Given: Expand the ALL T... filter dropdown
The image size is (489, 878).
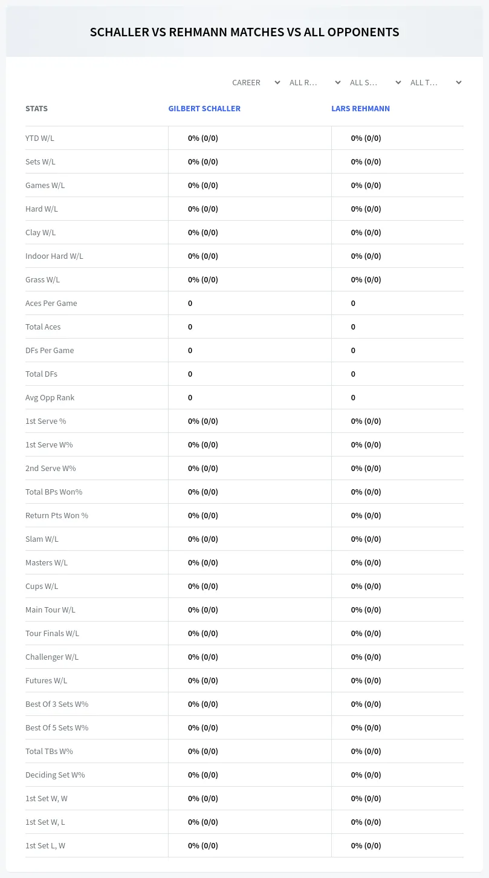Looking at the screenshot, I should (x=436, y=82).
